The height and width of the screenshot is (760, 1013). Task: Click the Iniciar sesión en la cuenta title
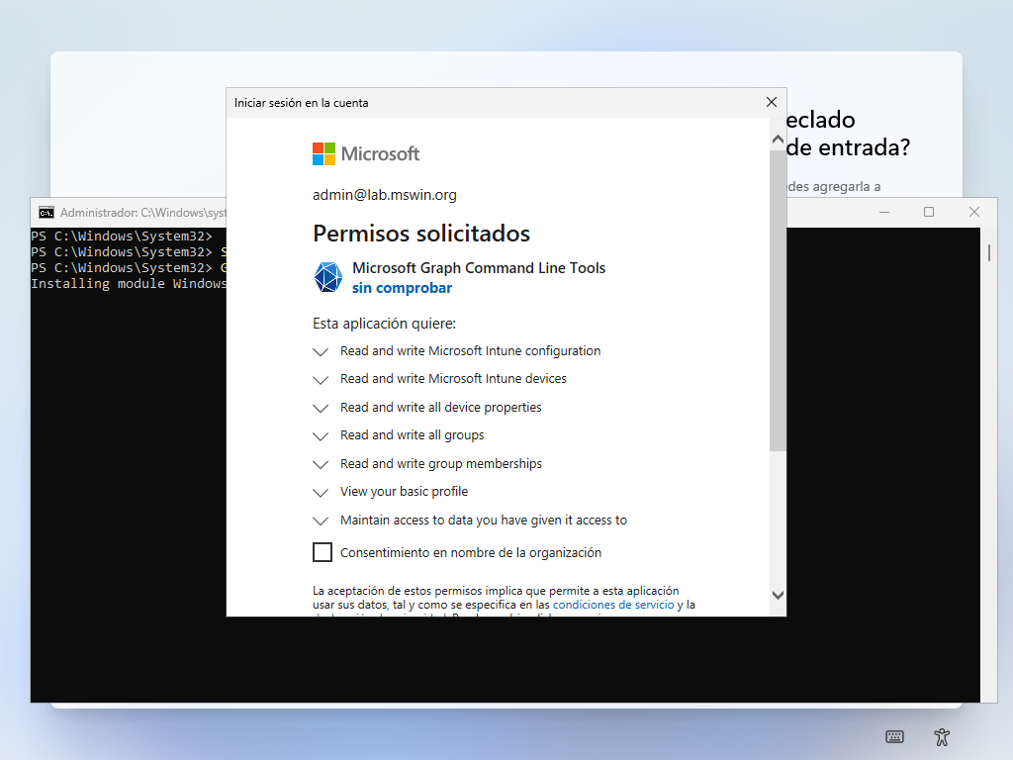tap(301, 103)
